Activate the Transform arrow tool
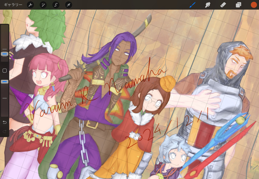This screenshot has width=259, height=179. click(x=68, y=5)
